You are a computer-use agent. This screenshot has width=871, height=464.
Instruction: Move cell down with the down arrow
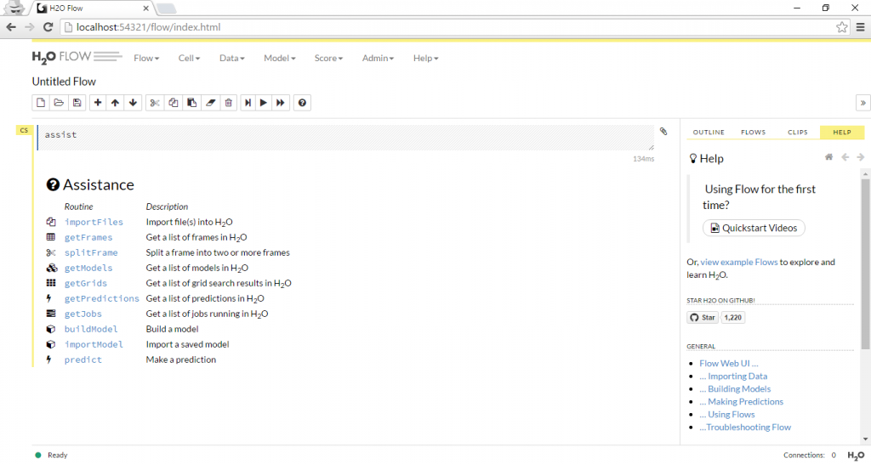(x=133, y=103)
